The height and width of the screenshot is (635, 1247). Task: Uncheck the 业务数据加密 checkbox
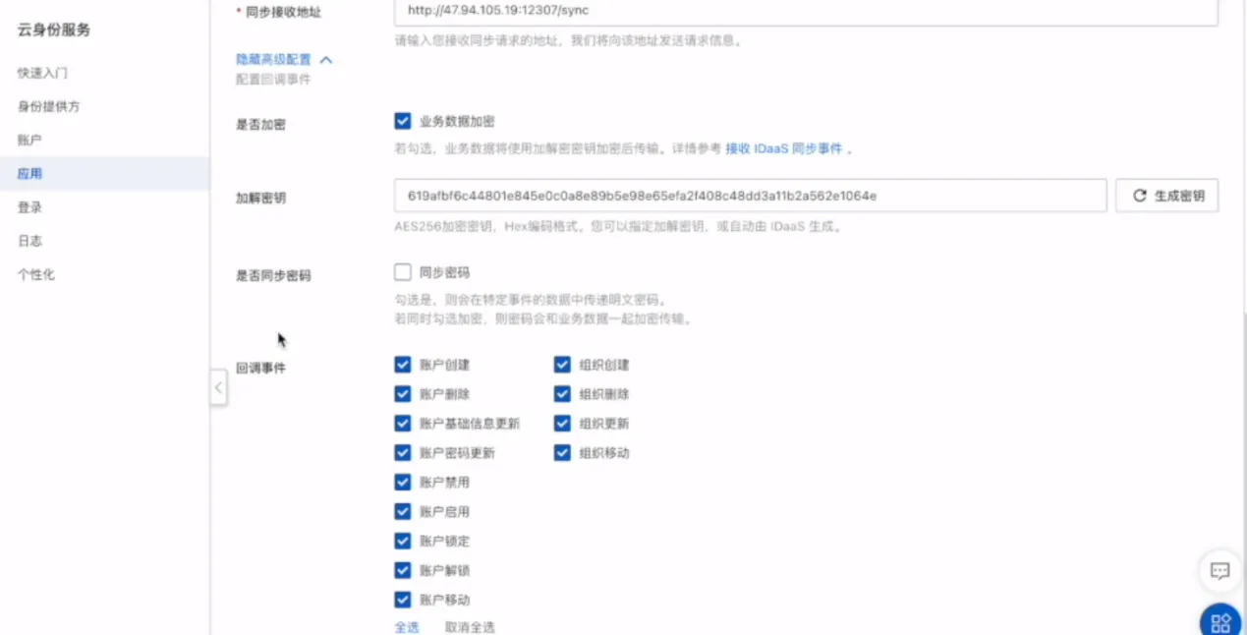pos(402,120)
